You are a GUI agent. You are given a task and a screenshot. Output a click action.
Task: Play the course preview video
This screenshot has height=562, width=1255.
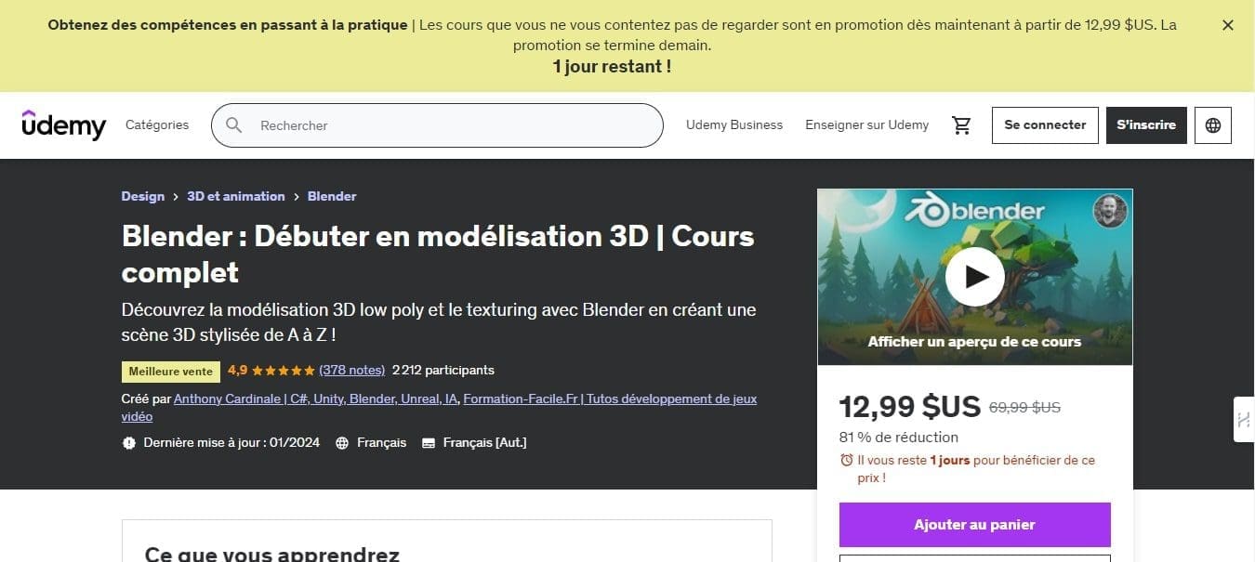pos(975,276)
